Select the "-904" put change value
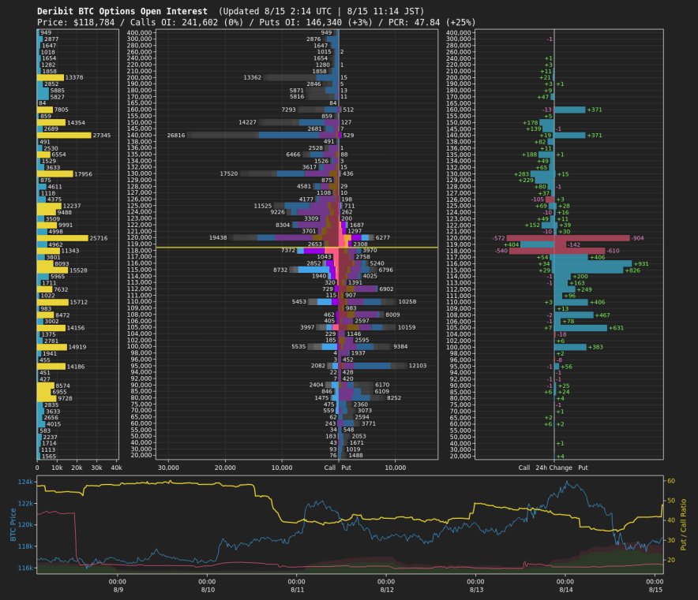The height and width of the screenshot is (600, 698). 637,238
